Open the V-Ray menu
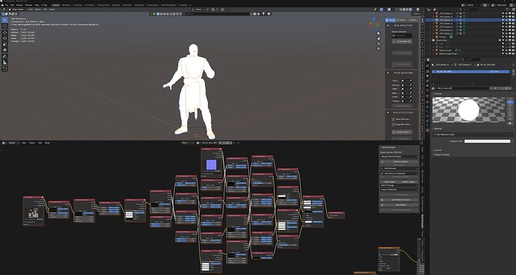516x275 pixels. (x=44, y=5)
